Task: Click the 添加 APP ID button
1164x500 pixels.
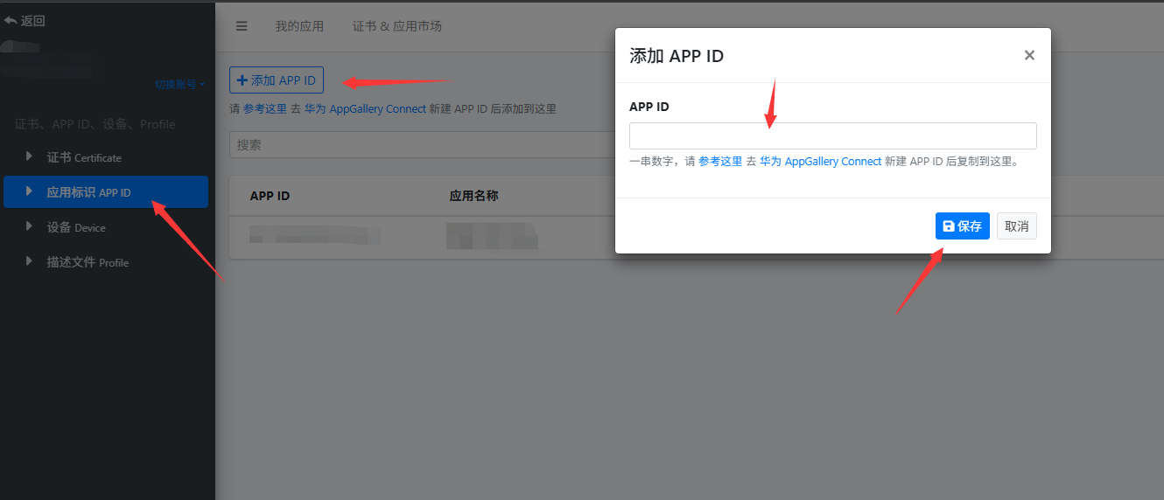Action: [277, 80]
